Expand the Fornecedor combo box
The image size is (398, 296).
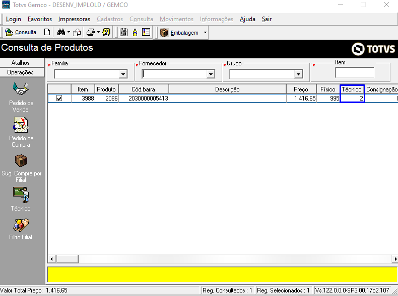211,74
